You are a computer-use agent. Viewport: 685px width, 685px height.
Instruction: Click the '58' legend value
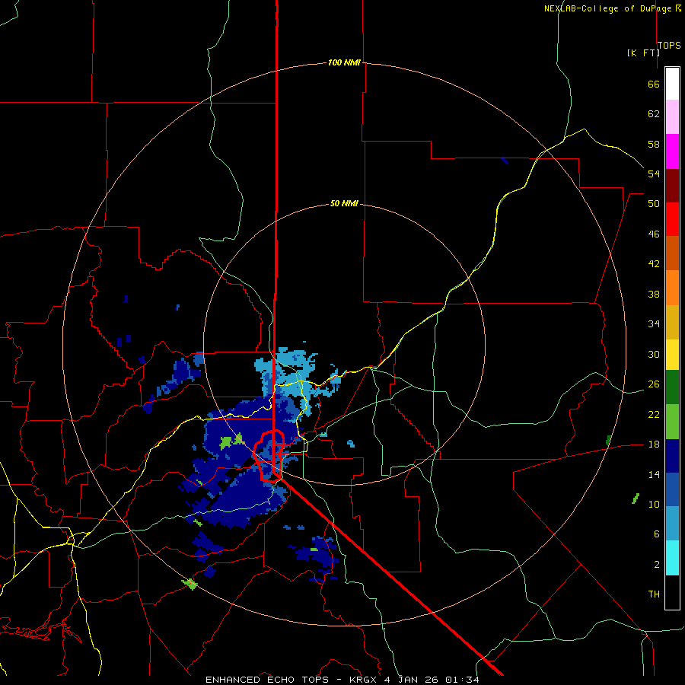pos(654,144)
